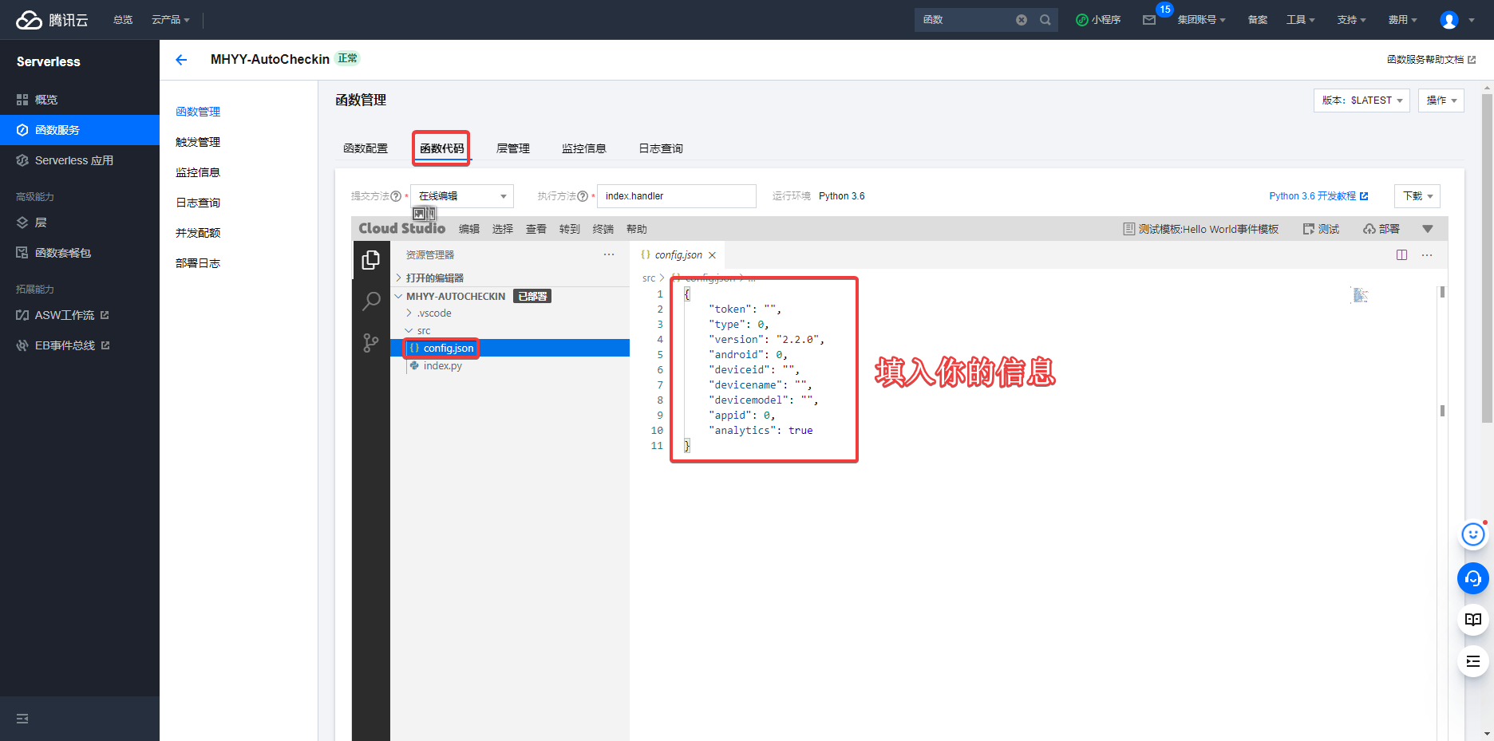Open the 版本 $LATEST dropdown

click(x=1361, y=101)
